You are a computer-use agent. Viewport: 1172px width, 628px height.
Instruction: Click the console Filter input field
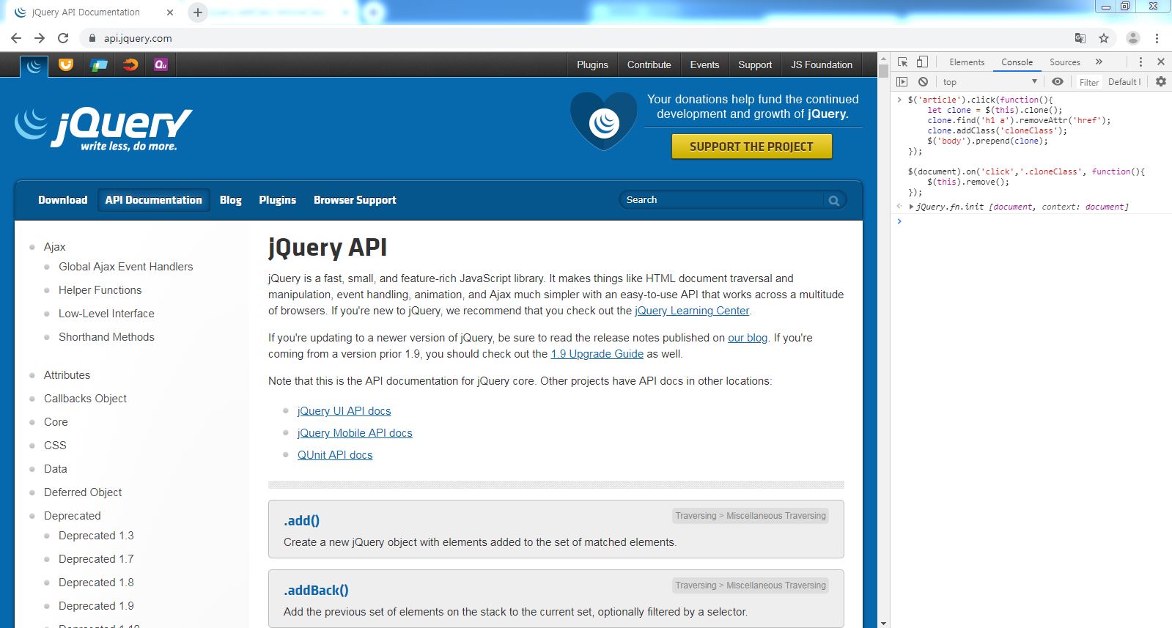(1088, 82)
